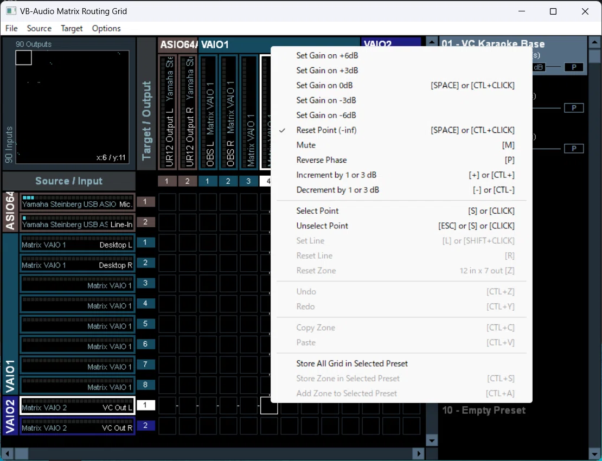
Task: Choose Set Gain on -6dB
Action: click(401, 116)
